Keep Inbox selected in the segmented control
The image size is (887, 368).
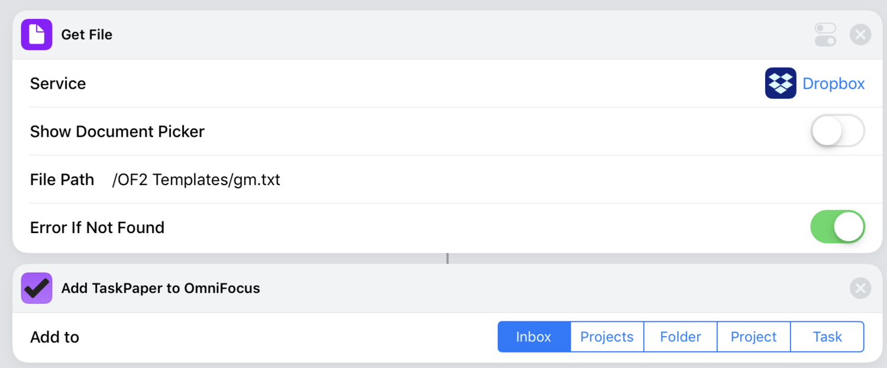point(533,336)
